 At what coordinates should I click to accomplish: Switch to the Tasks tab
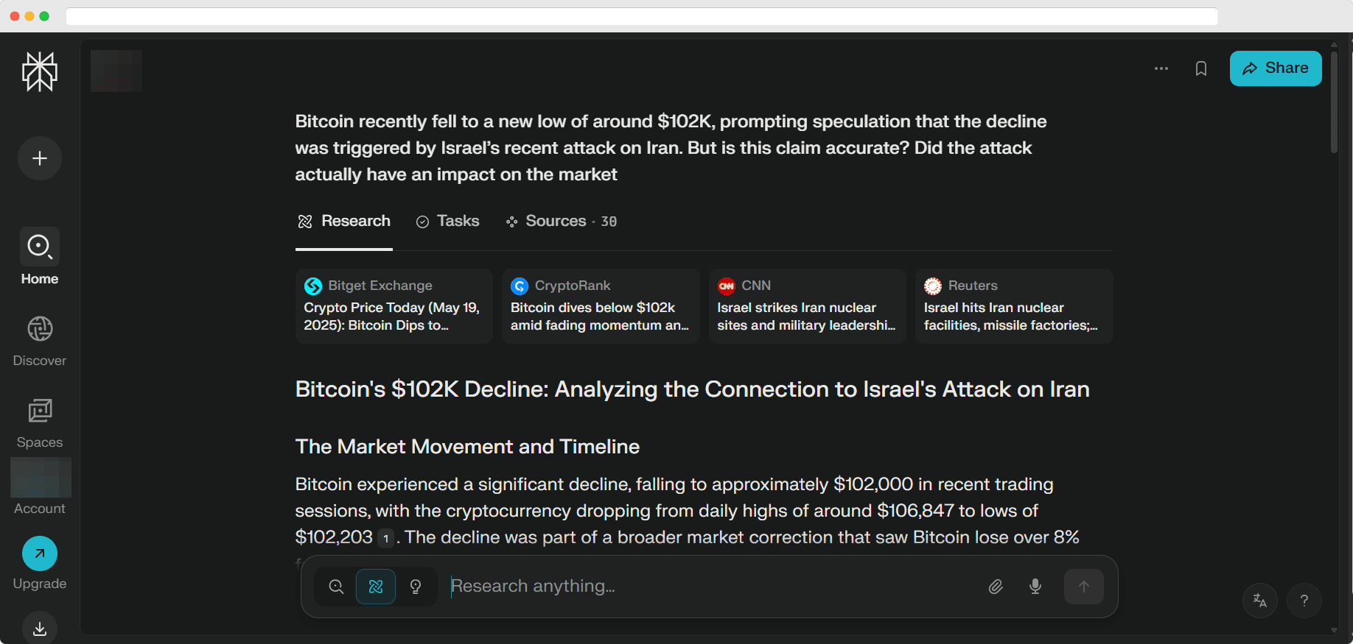coord(448,222)
